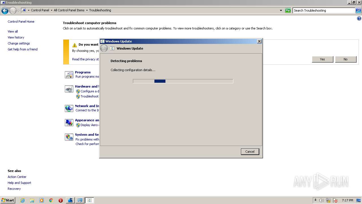Open Google Chrome from the taskbar
The height and width of the screenshot is (204, 362).
(51, 200)
